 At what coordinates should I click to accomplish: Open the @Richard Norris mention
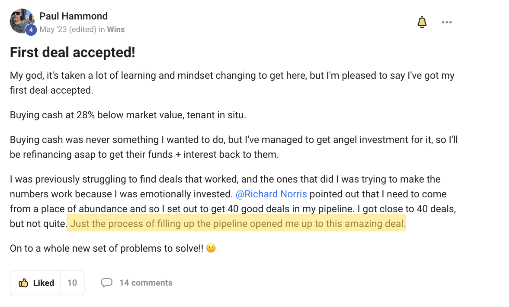point(271,194)
